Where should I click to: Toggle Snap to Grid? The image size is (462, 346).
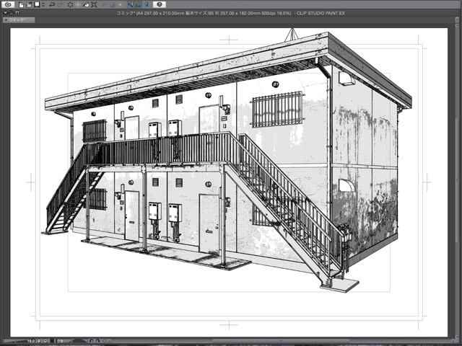coord(147,5)
